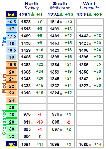Click the green up triangle beside 1309
This screenshot has height=149, width=106.
coord(90,15)
